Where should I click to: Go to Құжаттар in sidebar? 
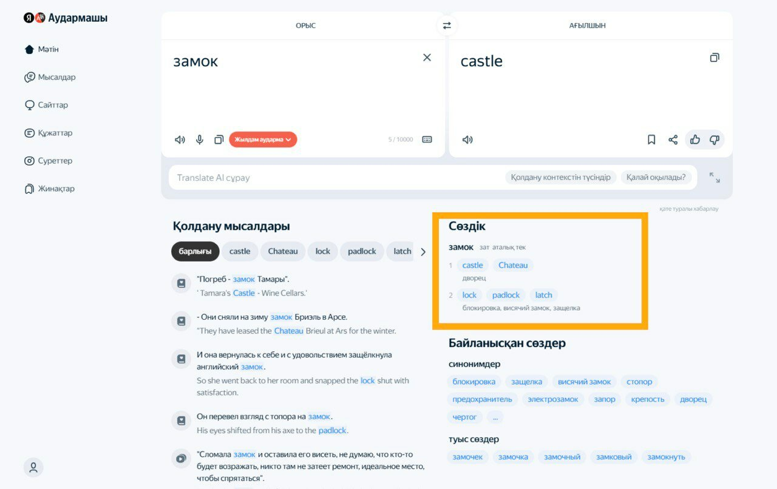click(x=55, y=133)
